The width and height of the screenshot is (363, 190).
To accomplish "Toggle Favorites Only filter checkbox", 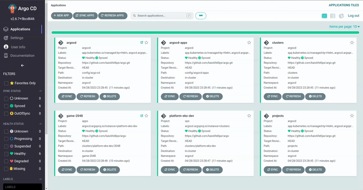I will click(x=6, y=83).
